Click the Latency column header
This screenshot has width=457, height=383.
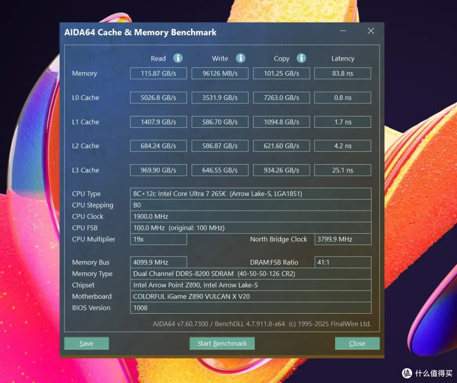point(343,58)
